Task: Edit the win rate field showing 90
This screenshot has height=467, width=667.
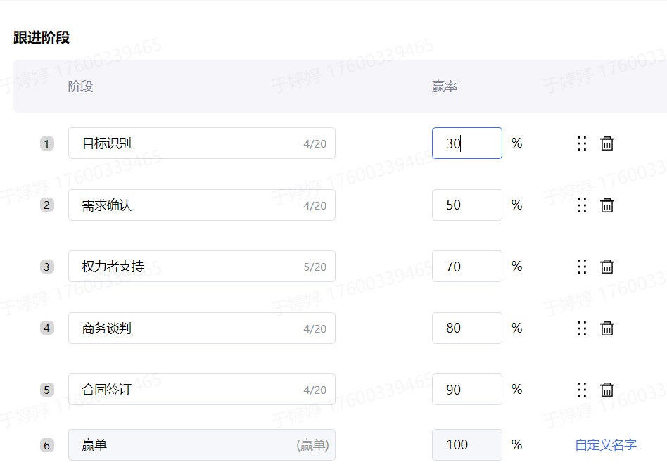Action: [466, 390]
